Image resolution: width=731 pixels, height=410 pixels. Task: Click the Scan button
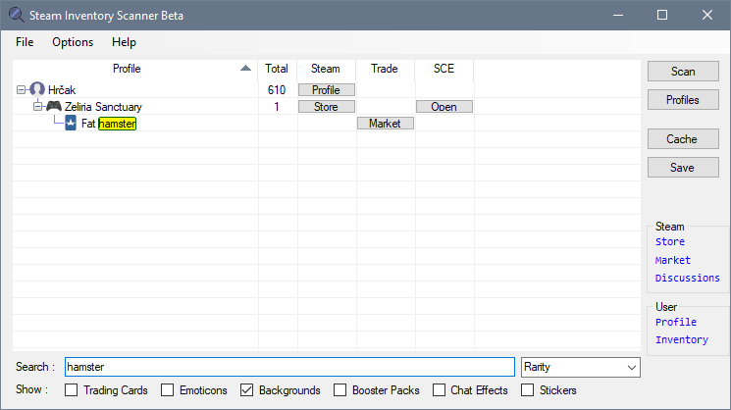coord(683,72)
